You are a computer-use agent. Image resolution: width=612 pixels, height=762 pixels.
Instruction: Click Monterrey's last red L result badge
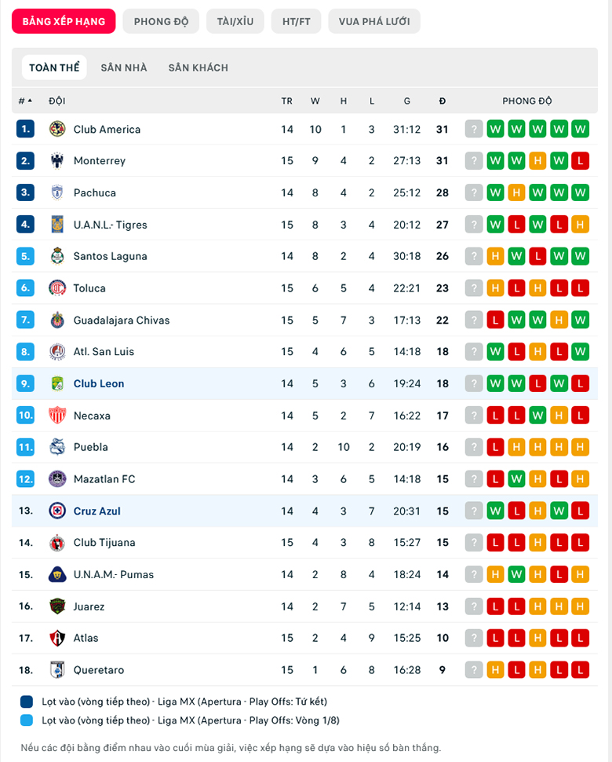tap(580, 161)
